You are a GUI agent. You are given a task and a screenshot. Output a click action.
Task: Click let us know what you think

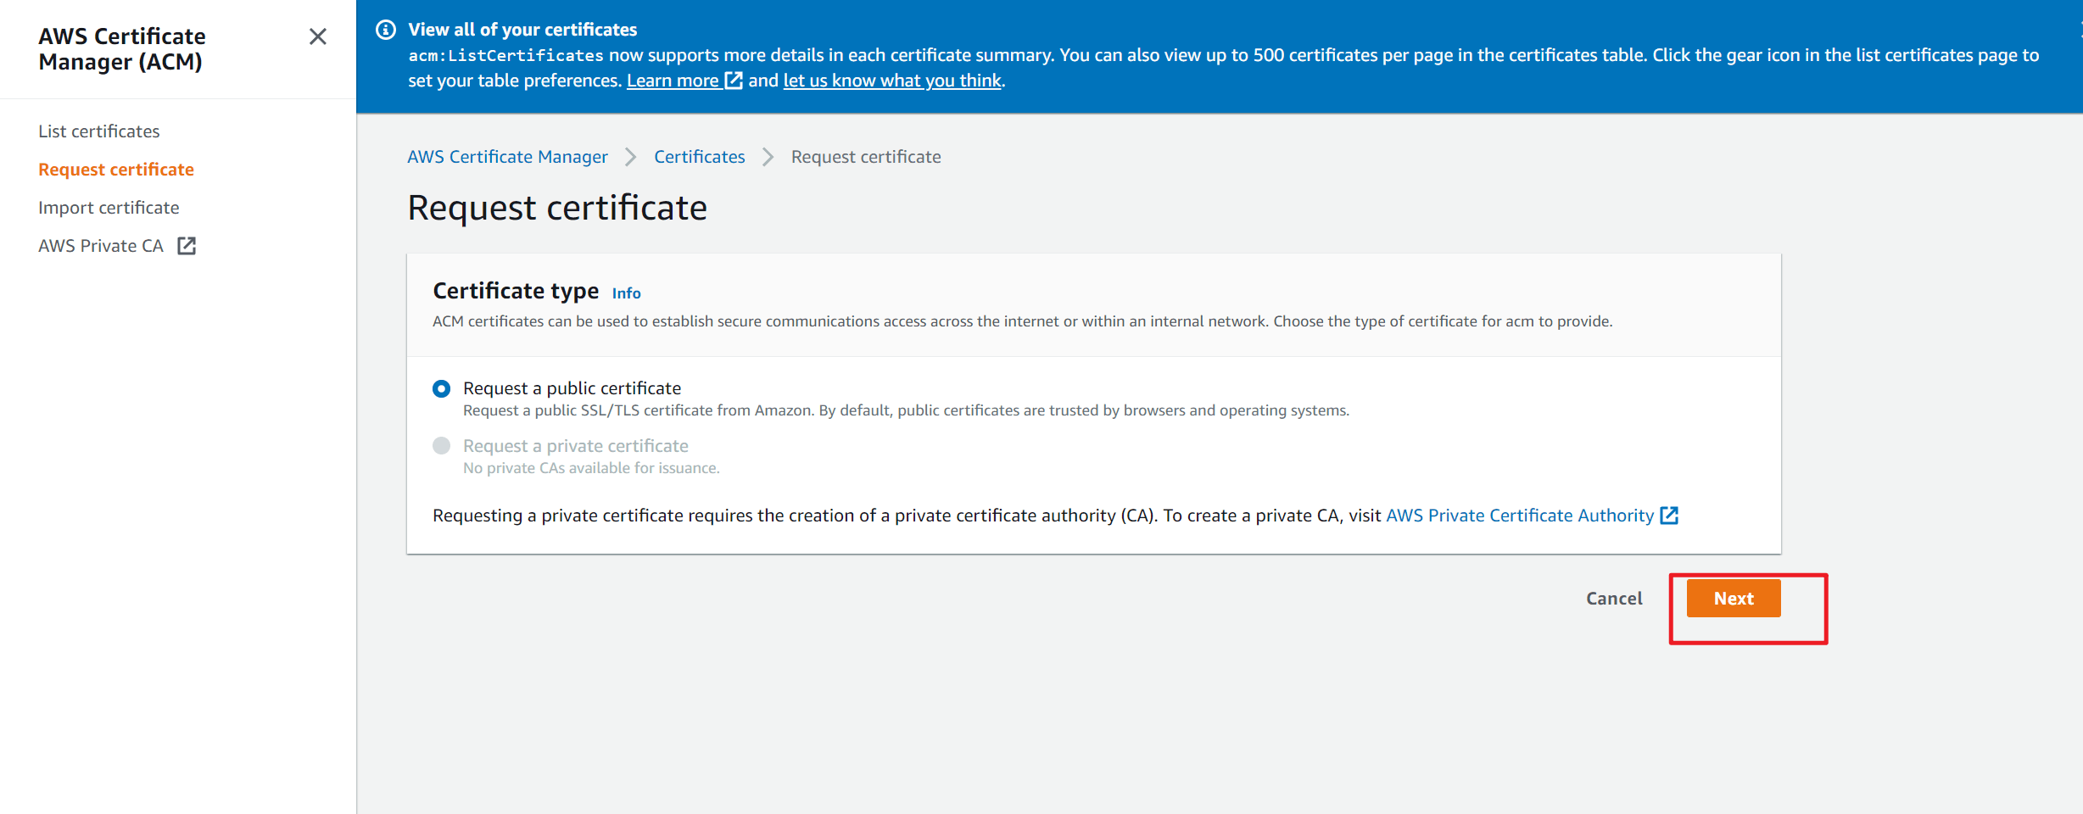pos(892,81)
